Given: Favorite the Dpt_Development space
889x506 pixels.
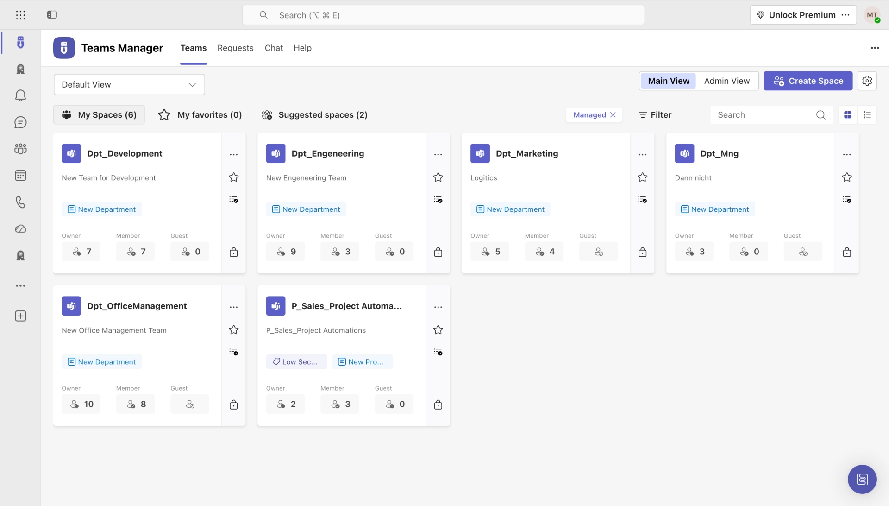Looking at the screenshot, I should tap(234, 177).
